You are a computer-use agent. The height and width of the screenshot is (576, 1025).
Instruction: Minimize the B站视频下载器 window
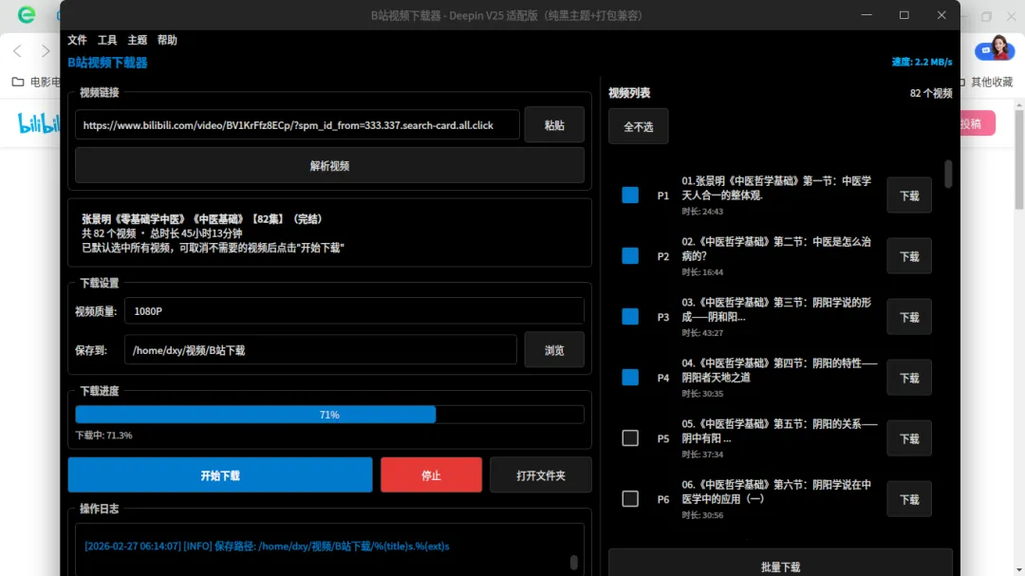867,14
